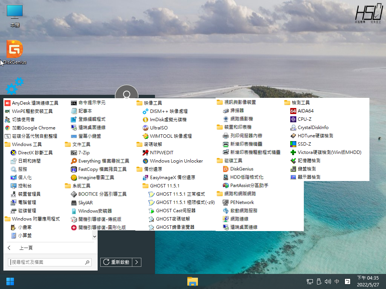Select 命令提示字元 menu entry

tap(88, 103)
